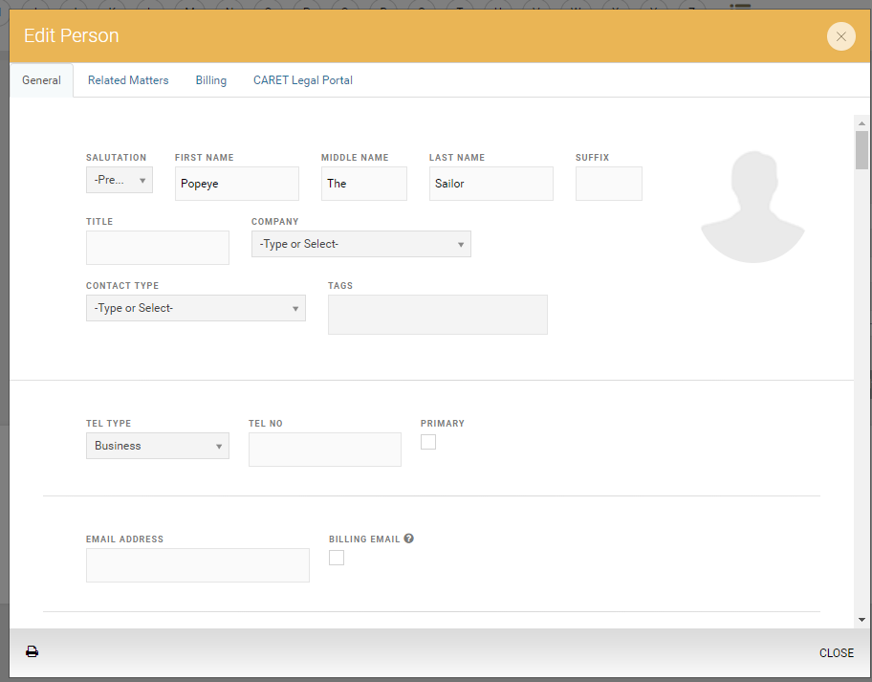Click the contact photo placeholder avatar
The height and width of the screenshot is (682, 872).
pos(752,207)
